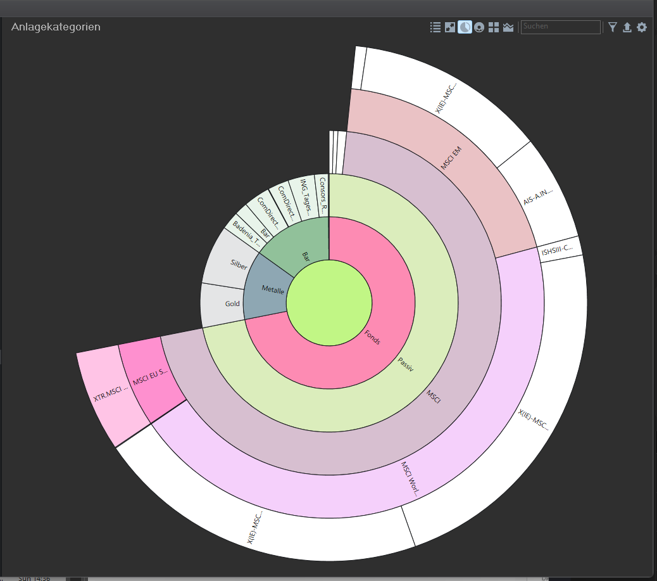Toggle the currently active pie chart view
Screen dimensions: 657x581
(x=465, y=27)
